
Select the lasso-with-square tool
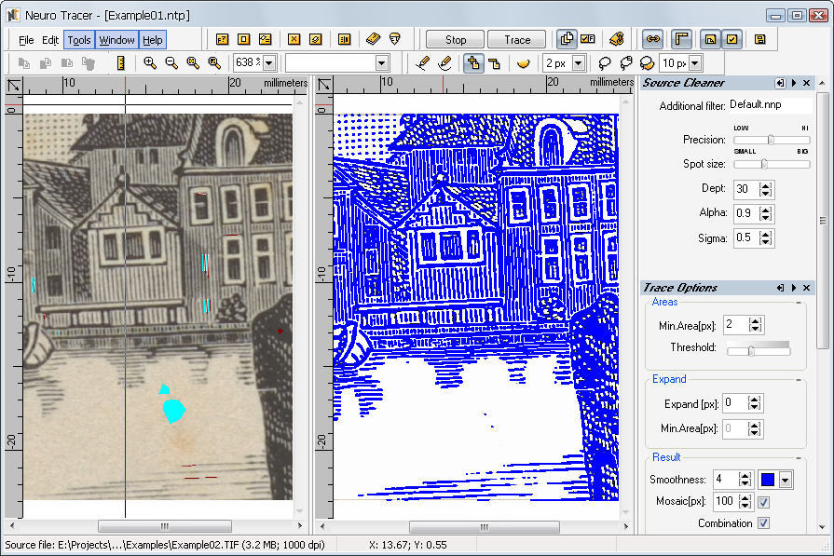click(626, 63)
